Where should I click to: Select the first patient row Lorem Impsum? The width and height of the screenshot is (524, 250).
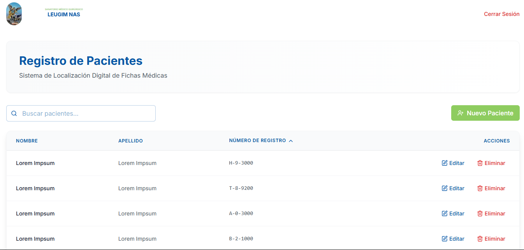[x=35, y=163]
